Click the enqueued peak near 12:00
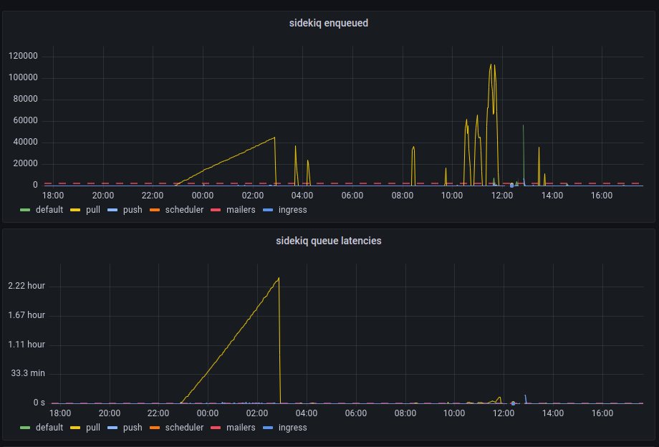This screenshot has height=447, width=659. (491, 64)
